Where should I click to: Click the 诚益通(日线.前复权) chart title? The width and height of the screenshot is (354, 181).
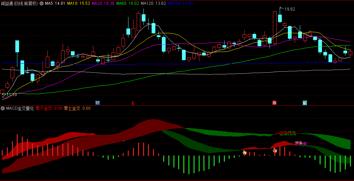coord(20,3)
